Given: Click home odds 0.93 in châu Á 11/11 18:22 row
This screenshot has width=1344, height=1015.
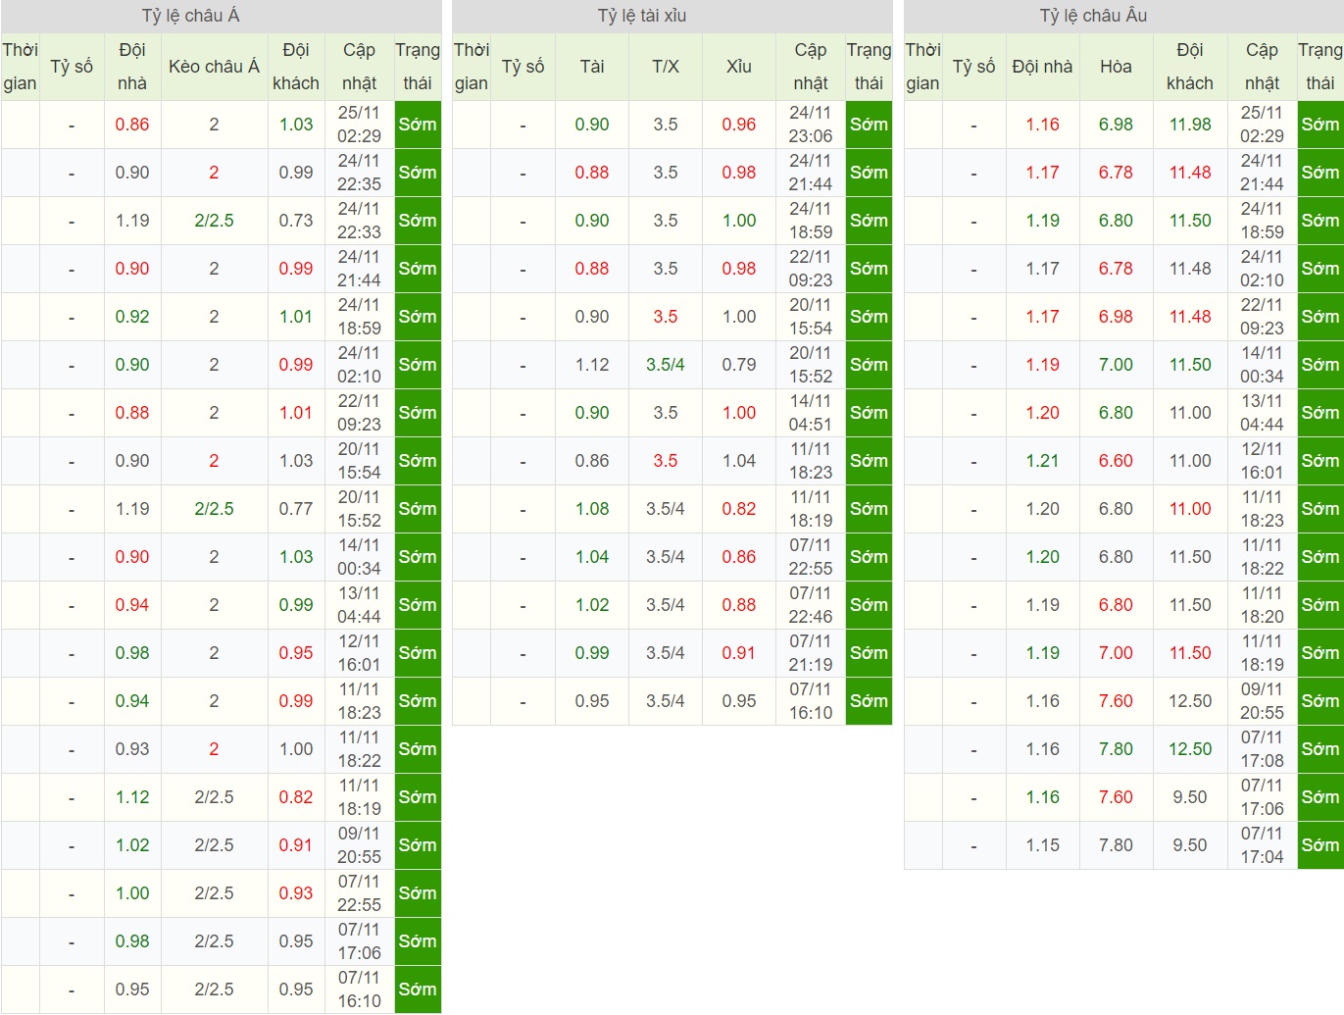Looking at the screenshot, I should [x=132, y=749].
